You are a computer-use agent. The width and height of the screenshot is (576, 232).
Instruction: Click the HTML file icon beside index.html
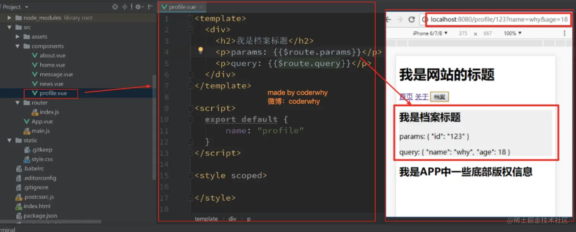(x=19, y=206)
